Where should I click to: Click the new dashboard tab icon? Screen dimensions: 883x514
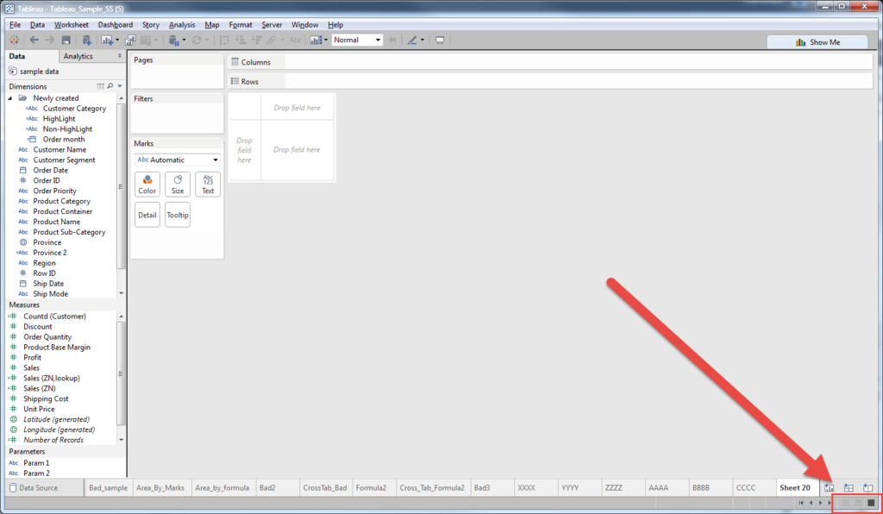coord(849,487)
